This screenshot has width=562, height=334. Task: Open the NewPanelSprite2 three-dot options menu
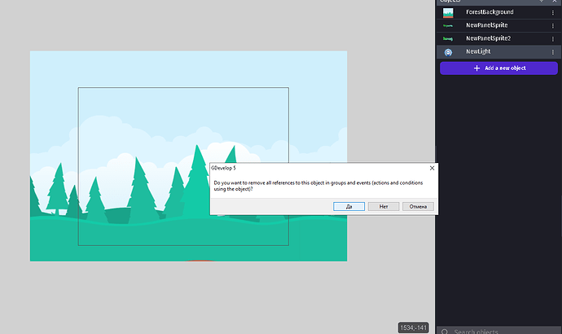point(553,38)
